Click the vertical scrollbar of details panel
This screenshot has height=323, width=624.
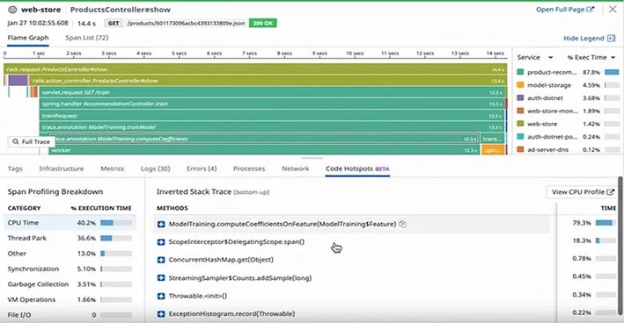(x=621, y=246)
